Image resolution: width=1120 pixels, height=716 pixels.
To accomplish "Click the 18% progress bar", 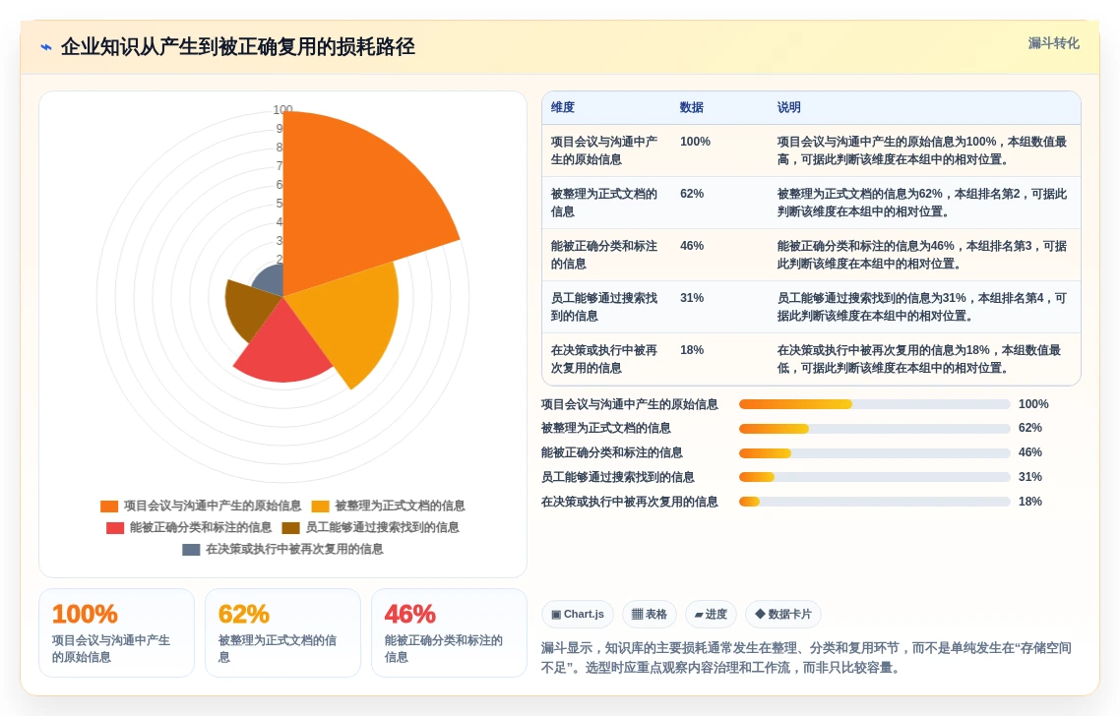I will point(874,502).
